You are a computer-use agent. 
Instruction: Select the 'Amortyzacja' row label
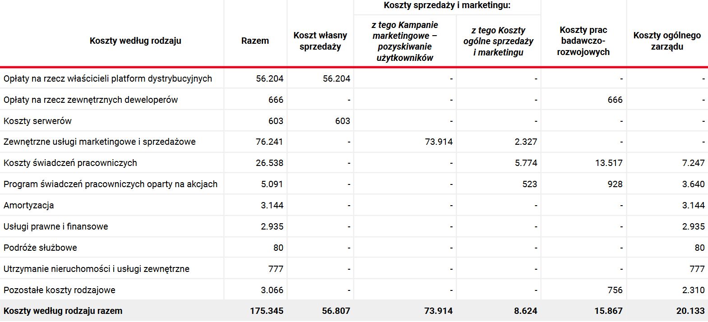[28, 205]
